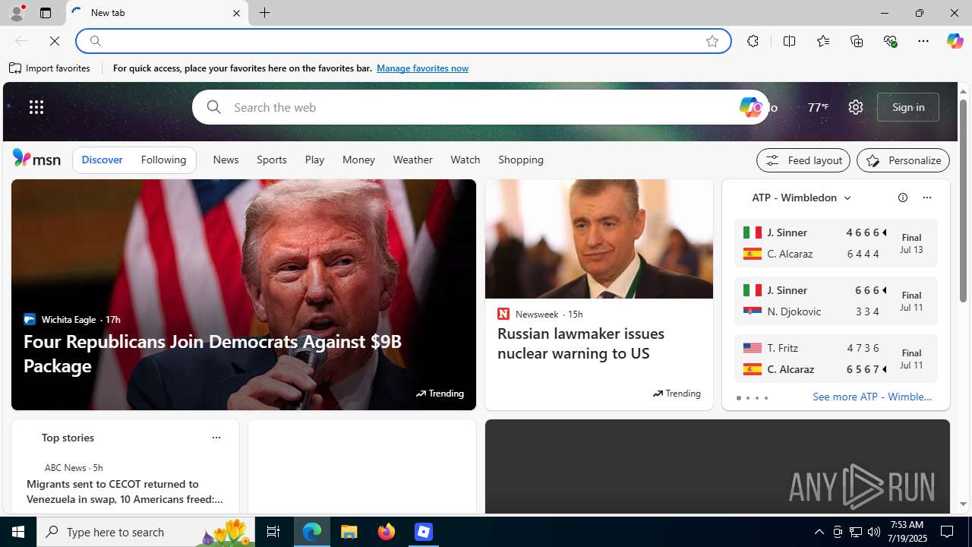Click the Newsweek article thumbnail
This screenshot has height=547, width=972.
coord(599,239)
